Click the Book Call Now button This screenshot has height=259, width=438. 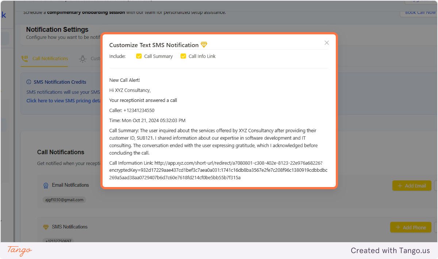[419, 12]
